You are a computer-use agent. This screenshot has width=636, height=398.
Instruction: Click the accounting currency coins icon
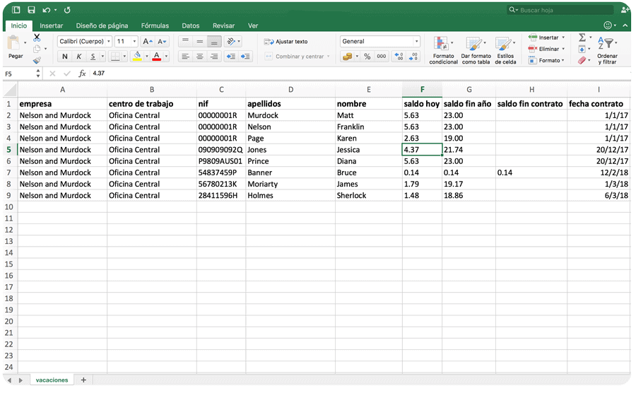coord(347,57)
